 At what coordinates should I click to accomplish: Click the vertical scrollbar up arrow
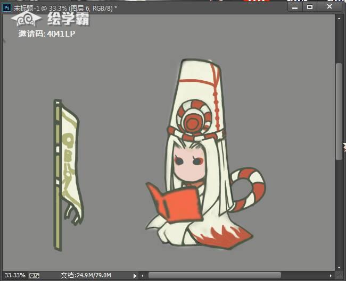point(339,19)
